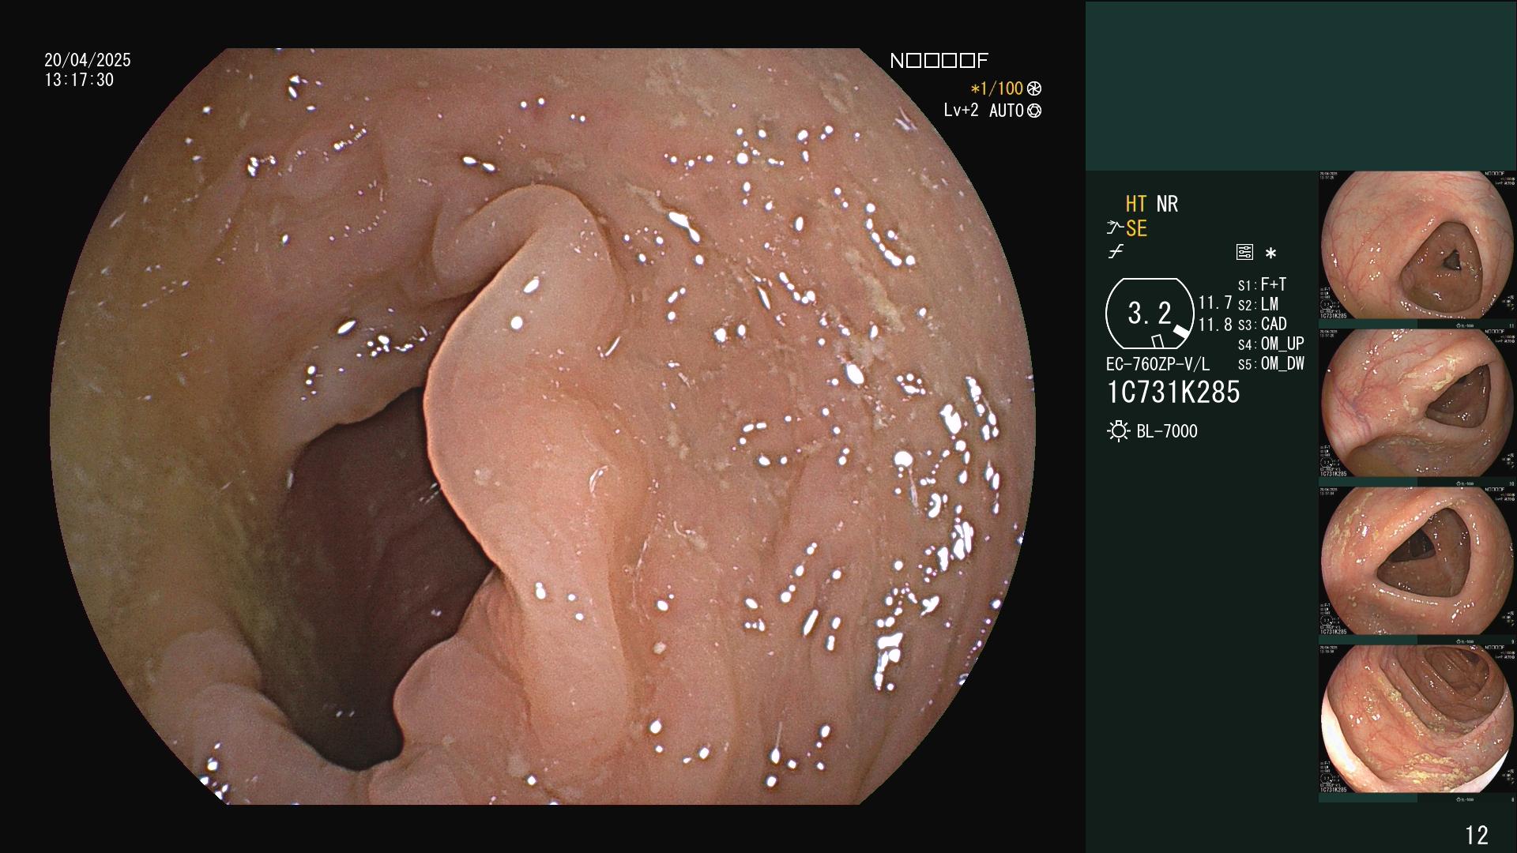Click the serial number 1C731K285
1517x853 pixels.
(1173, 393)
